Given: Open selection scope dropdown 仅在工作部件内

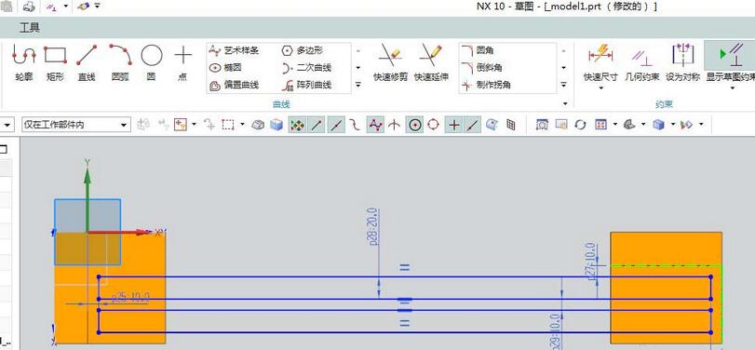Looking at the screenshot, I should pos(76,125).
